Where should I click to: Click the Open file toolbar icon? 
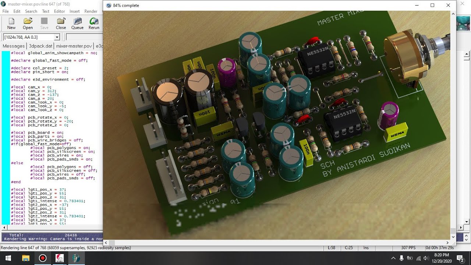click(x=28, y=24)
